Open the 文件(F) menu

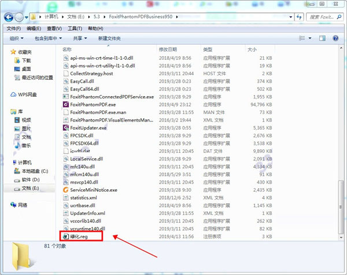tap(14, 28)
